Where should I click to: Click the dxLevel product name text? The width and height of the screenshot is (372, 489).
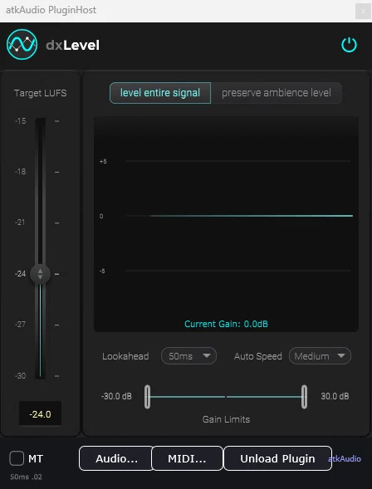[72, 45]
